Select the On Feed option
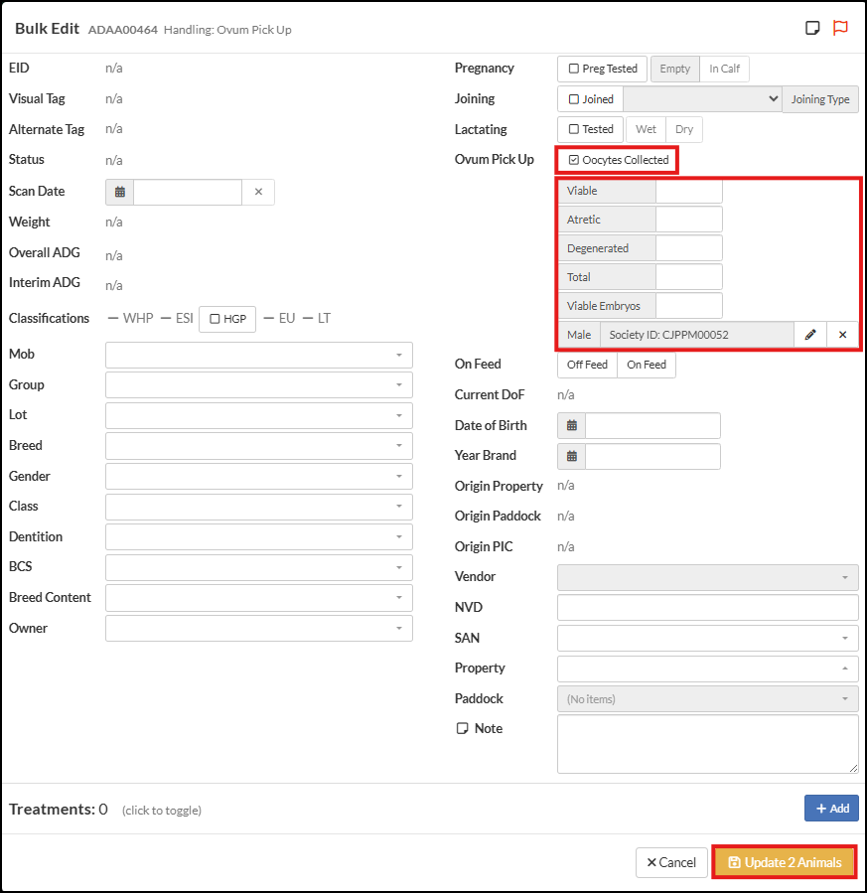867x893 pixels. coord(647,365)
